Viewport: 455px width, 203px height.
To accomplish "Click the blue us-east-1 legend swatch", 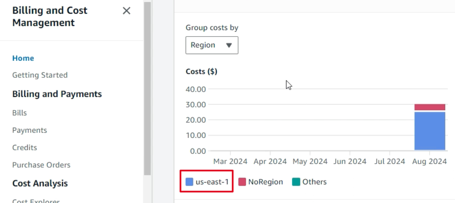I will 190,182.
